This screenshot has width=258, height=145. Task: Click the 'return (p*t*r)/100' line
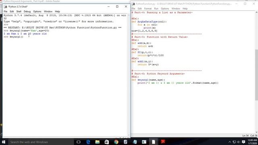150,56
